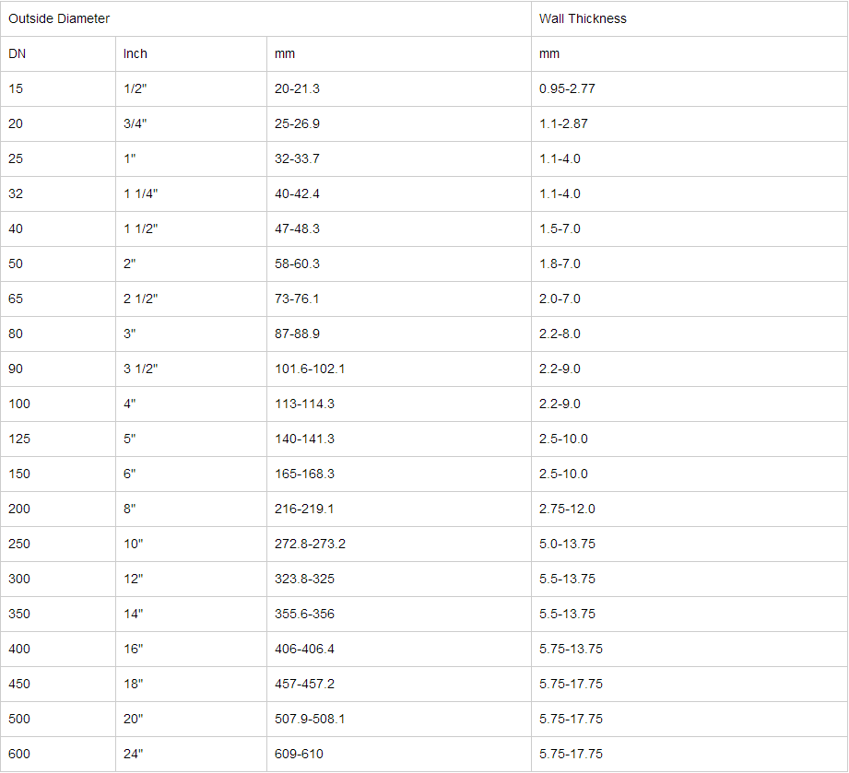Select the 1/2" inch size cell
Image resolution: width=849 pixels, height=773 pixels.
coord(135,88)
